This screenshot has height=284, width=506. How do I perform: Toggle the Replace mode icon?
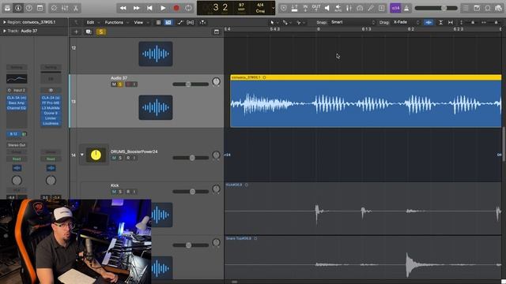[x=283, y=8]
